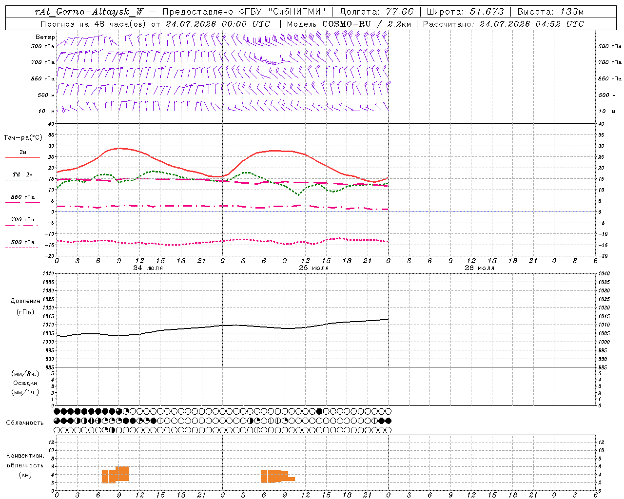Click the first filled circle in the top cloudiness row
Viewport: 624px width, 499px height.
coord(57,411)
